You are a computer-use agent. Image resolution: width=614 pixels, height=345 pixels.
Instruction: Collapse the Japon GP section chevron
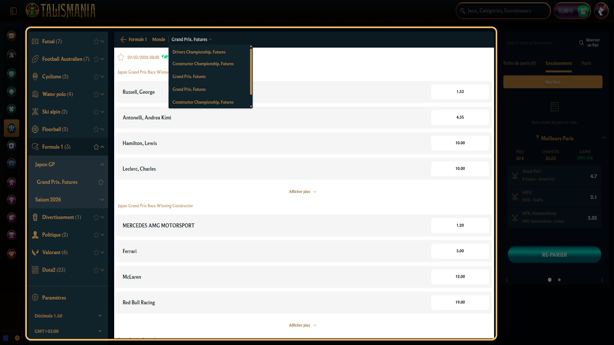[102, 164]
